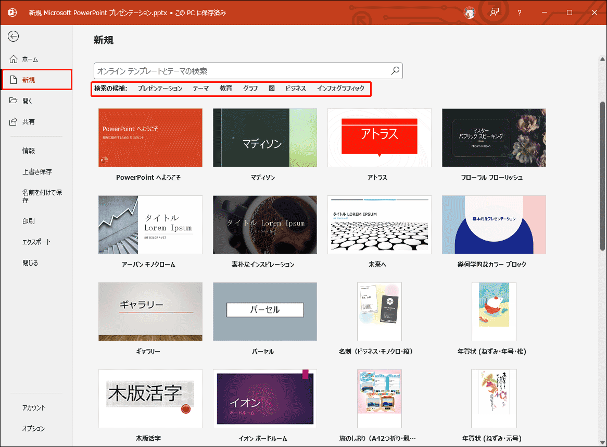Select 上書き保存 in the sidebar
The image size is (607, 447).
(37, 171)
